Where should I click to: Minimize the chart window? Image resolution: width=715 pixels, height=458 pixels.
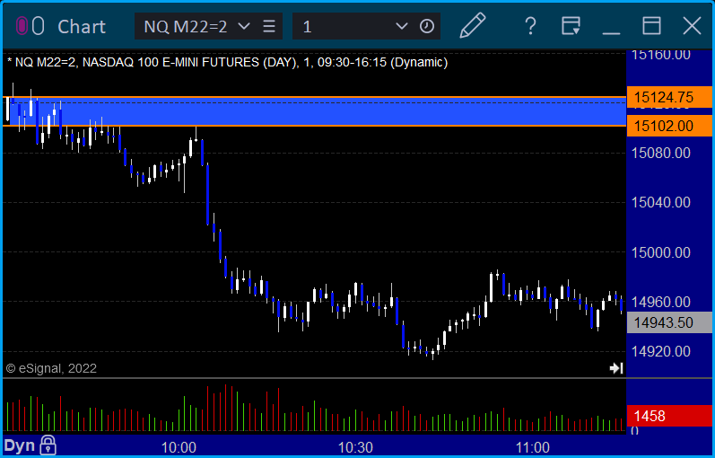pos(611,33)
